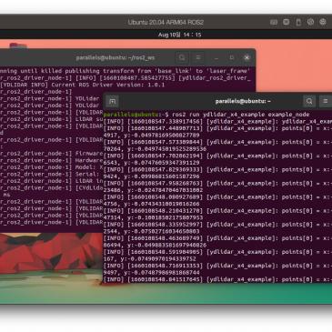Viewport: 332px width, 332px height.
Task: Click the log line with timestamp 1660108547.338917456
Action: point(217,122)
